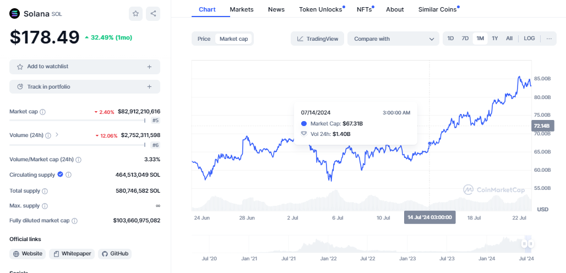Click the $82,912,210,616 market cap value
Viewport: 566px width, 273px height.
[x=139, y=112]
